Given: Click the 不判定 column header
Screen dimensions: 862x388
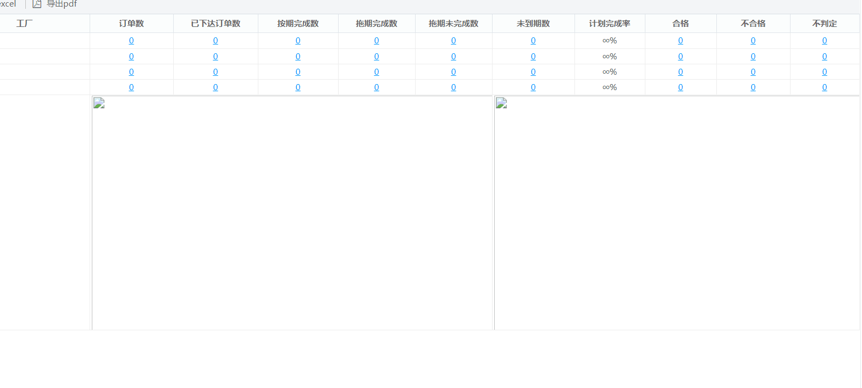Looking at the screenshot, I should (x=824, y=24).
